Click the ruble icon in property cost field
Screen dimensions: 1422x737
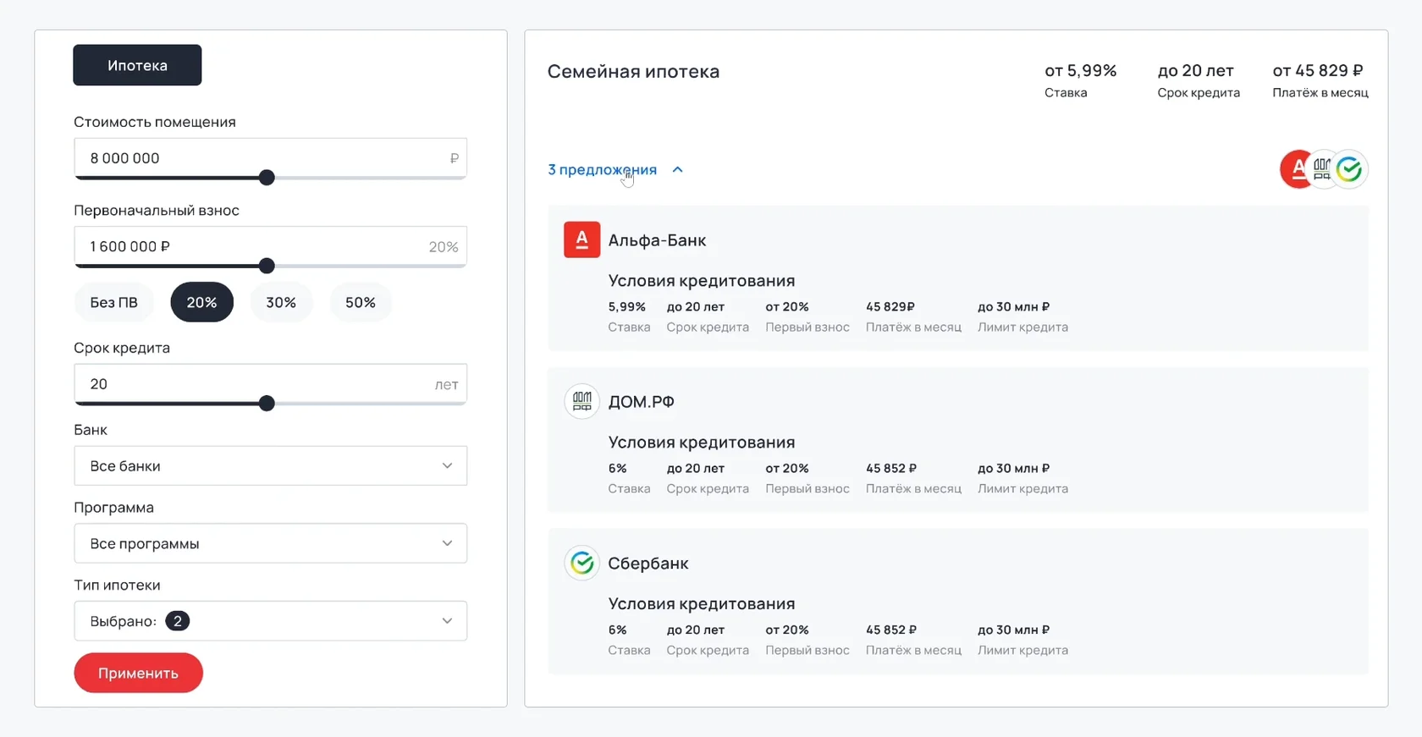point(455,158)
